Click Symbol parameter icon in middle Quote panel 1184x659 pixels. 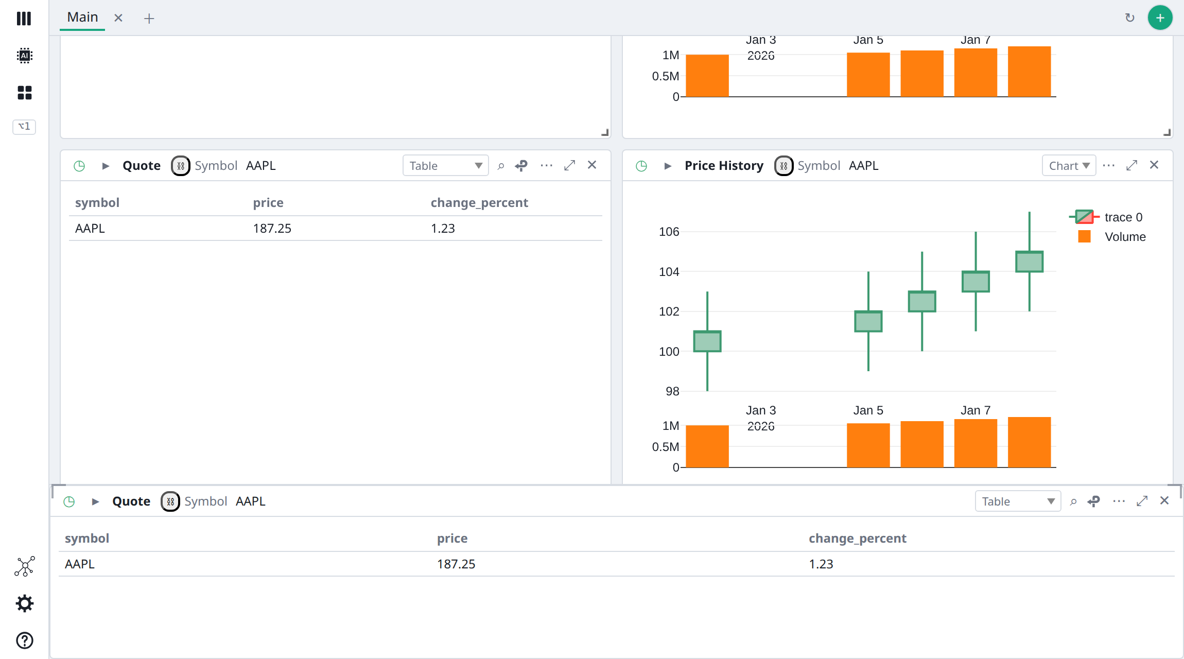180,166
